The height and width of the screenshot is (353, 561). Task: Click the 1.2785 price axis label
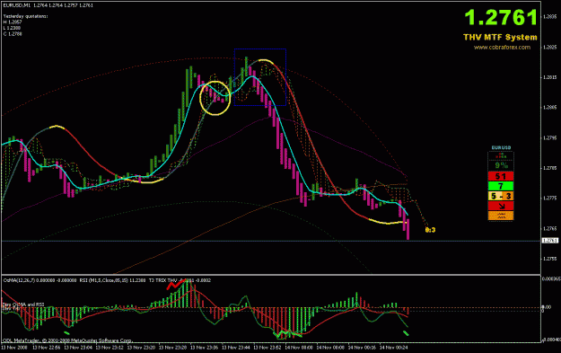coord(550,168)
